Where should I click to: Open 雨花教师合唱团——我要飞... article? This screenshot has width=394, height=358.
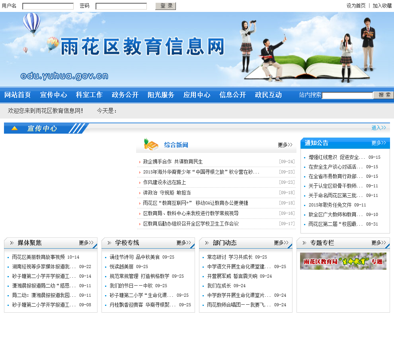click(239, 305)
